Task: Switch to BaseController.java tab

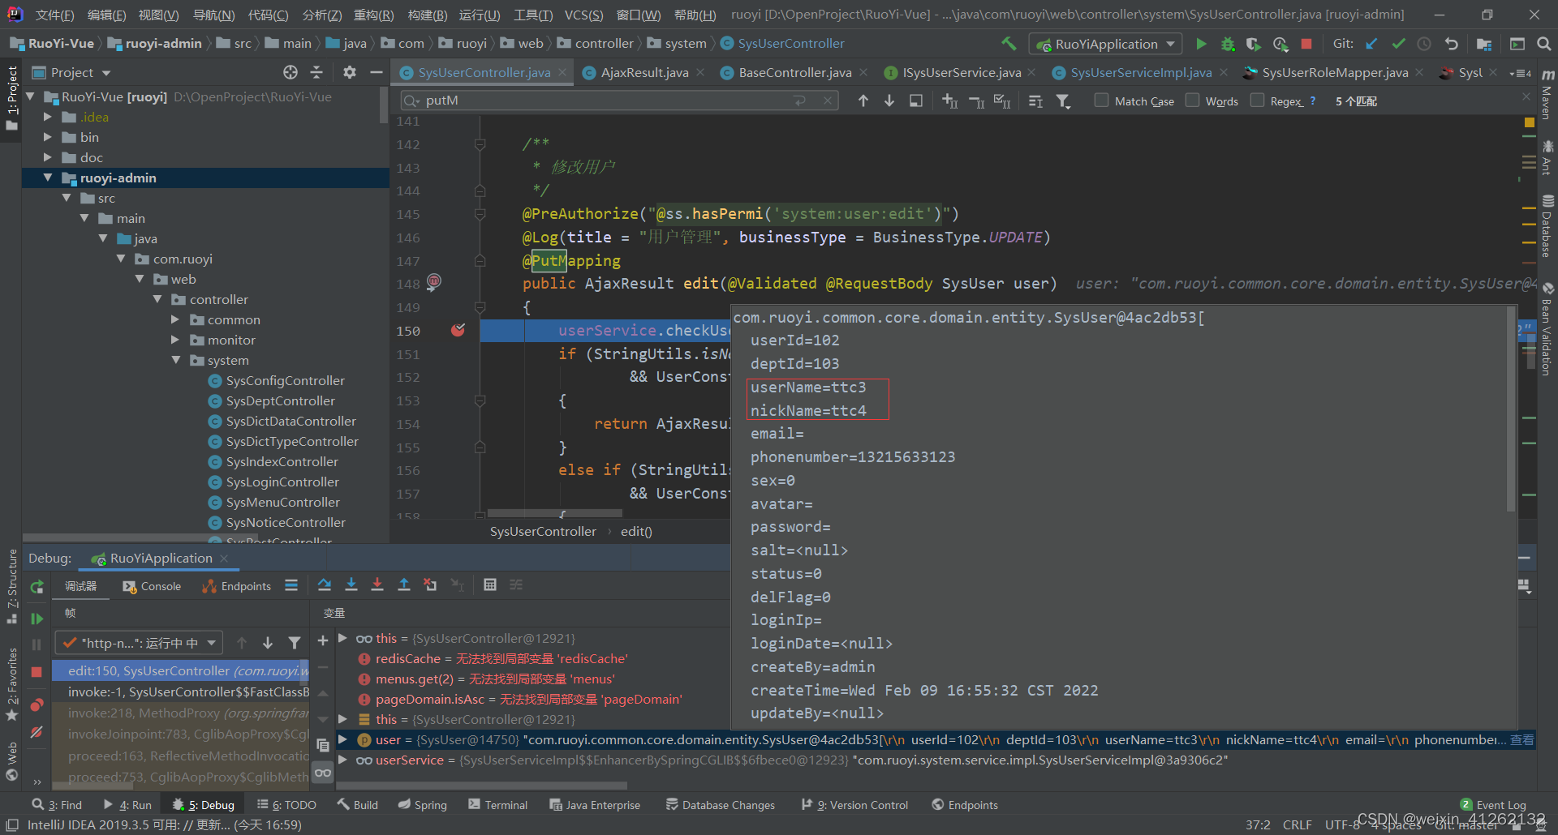Action: [x=795, y=72]
